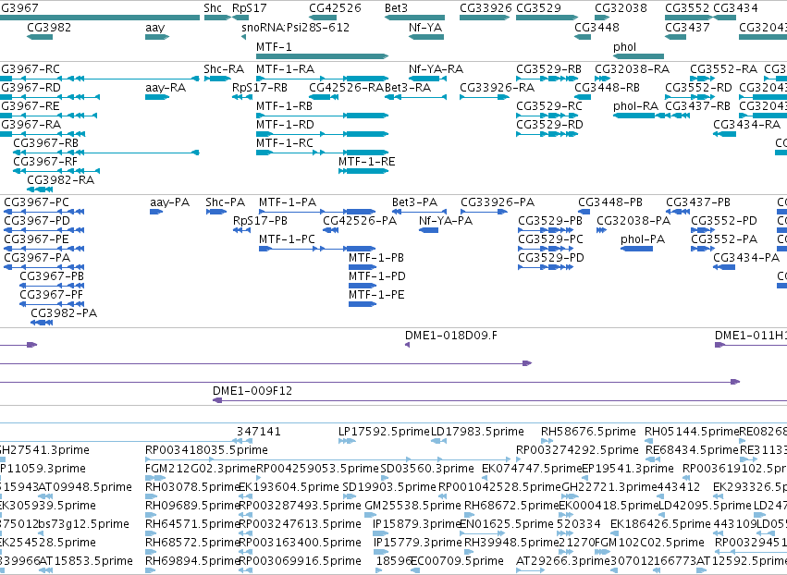Click the phol gene label
Screen dimensions: 787x575
point(625,46)
